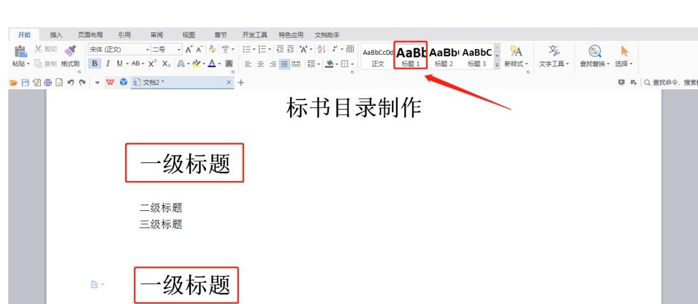The image size is (698, 304).
Task: Click the paragraph shading paint bucket
Action: 329,64
